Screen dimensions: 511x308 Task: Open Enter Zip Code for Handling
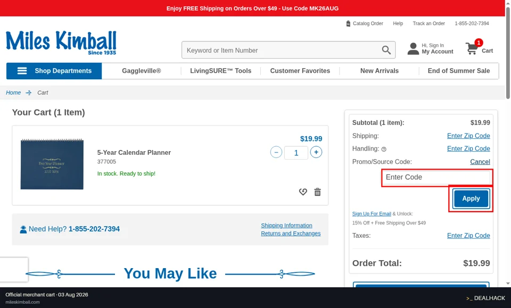(x=468, y=148)
